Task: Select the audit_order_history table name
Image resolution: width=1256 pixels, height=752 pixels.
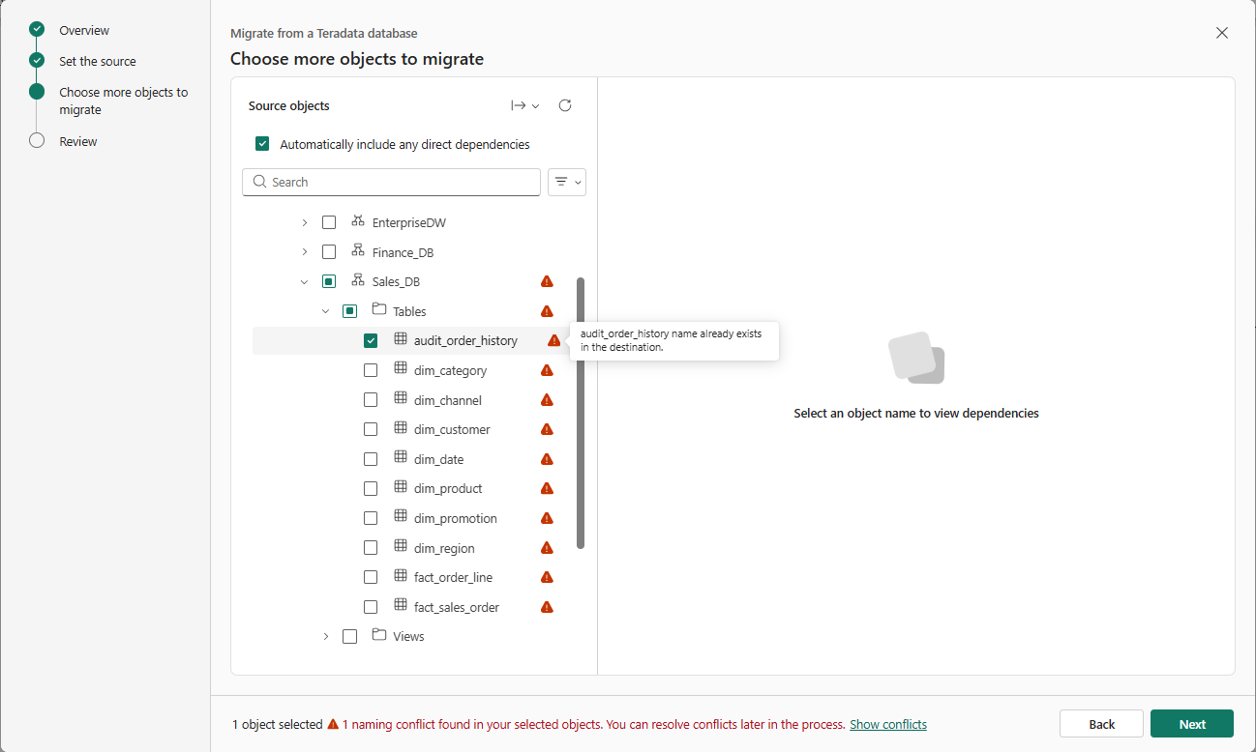Action: (465, 340)
